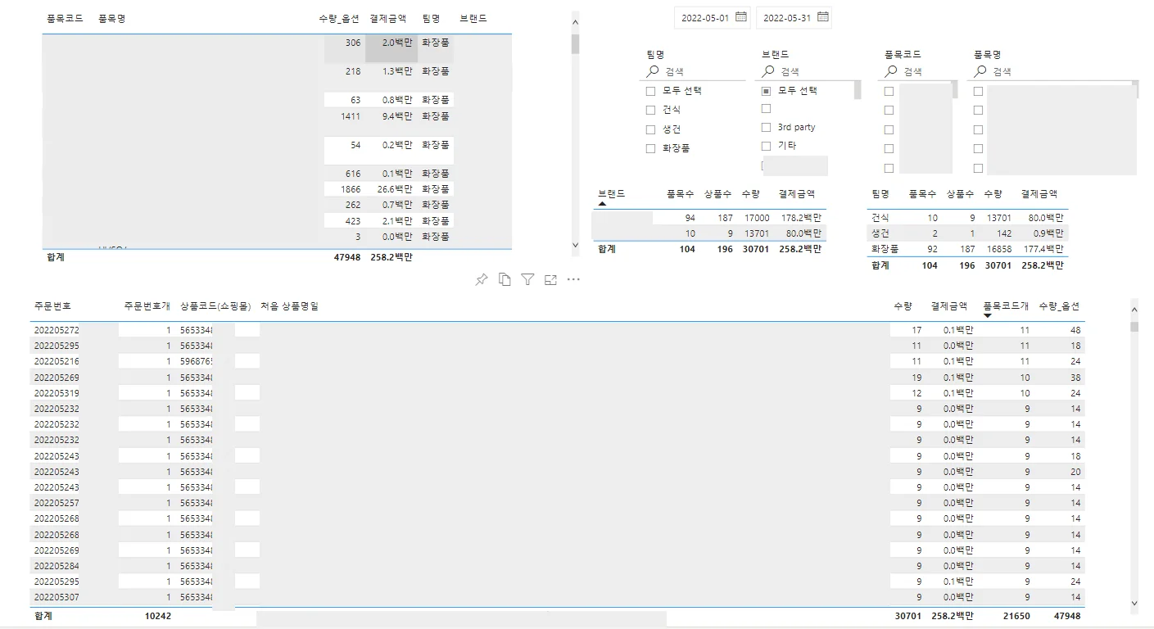Click the down arrow of the order table scrollbar
This screenshot has height=629, width=1154.
1134,603
